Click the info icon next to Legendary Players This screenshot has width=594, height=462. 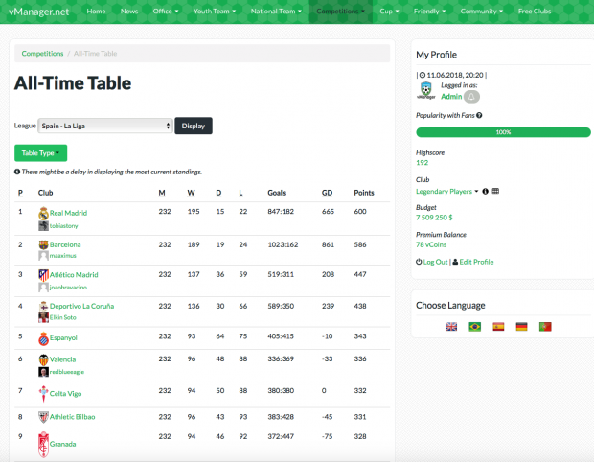(485, 191)
